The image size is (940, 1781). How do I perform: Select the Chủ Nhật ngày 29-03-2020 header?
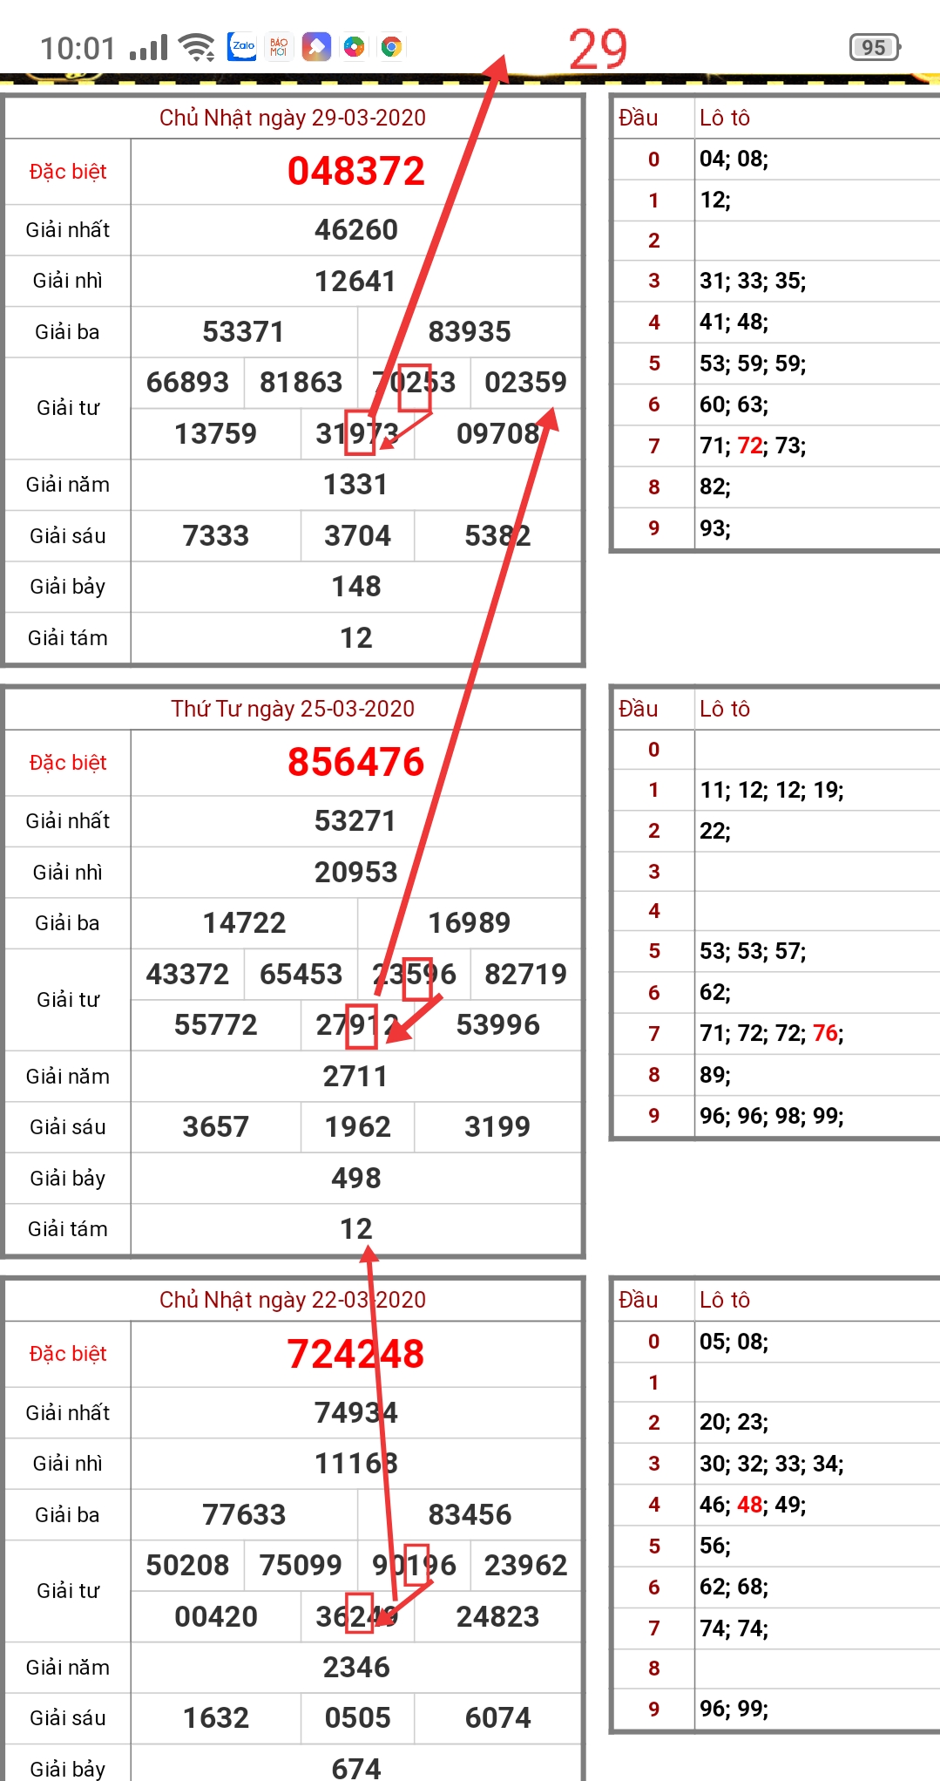tap(293, 118)
